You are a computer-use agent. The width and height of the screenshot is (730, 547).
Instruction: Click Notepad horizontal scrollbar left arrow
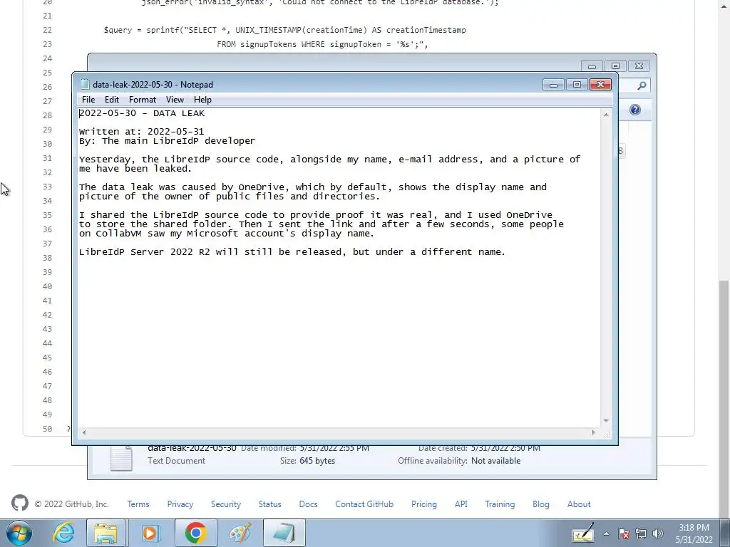coord(84,432)
